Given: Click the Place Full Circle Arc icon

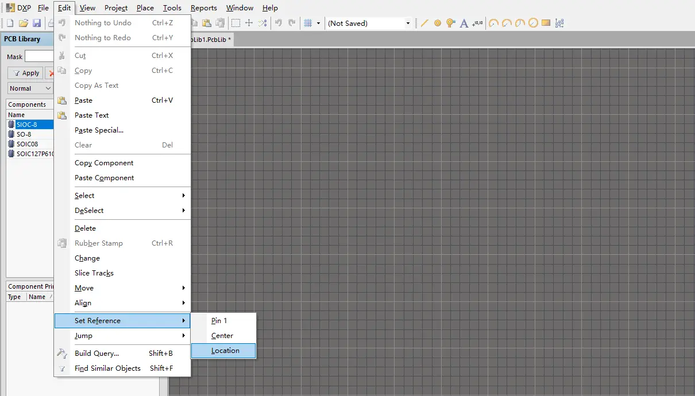Looking at the screenshot, I should [533, 24].
